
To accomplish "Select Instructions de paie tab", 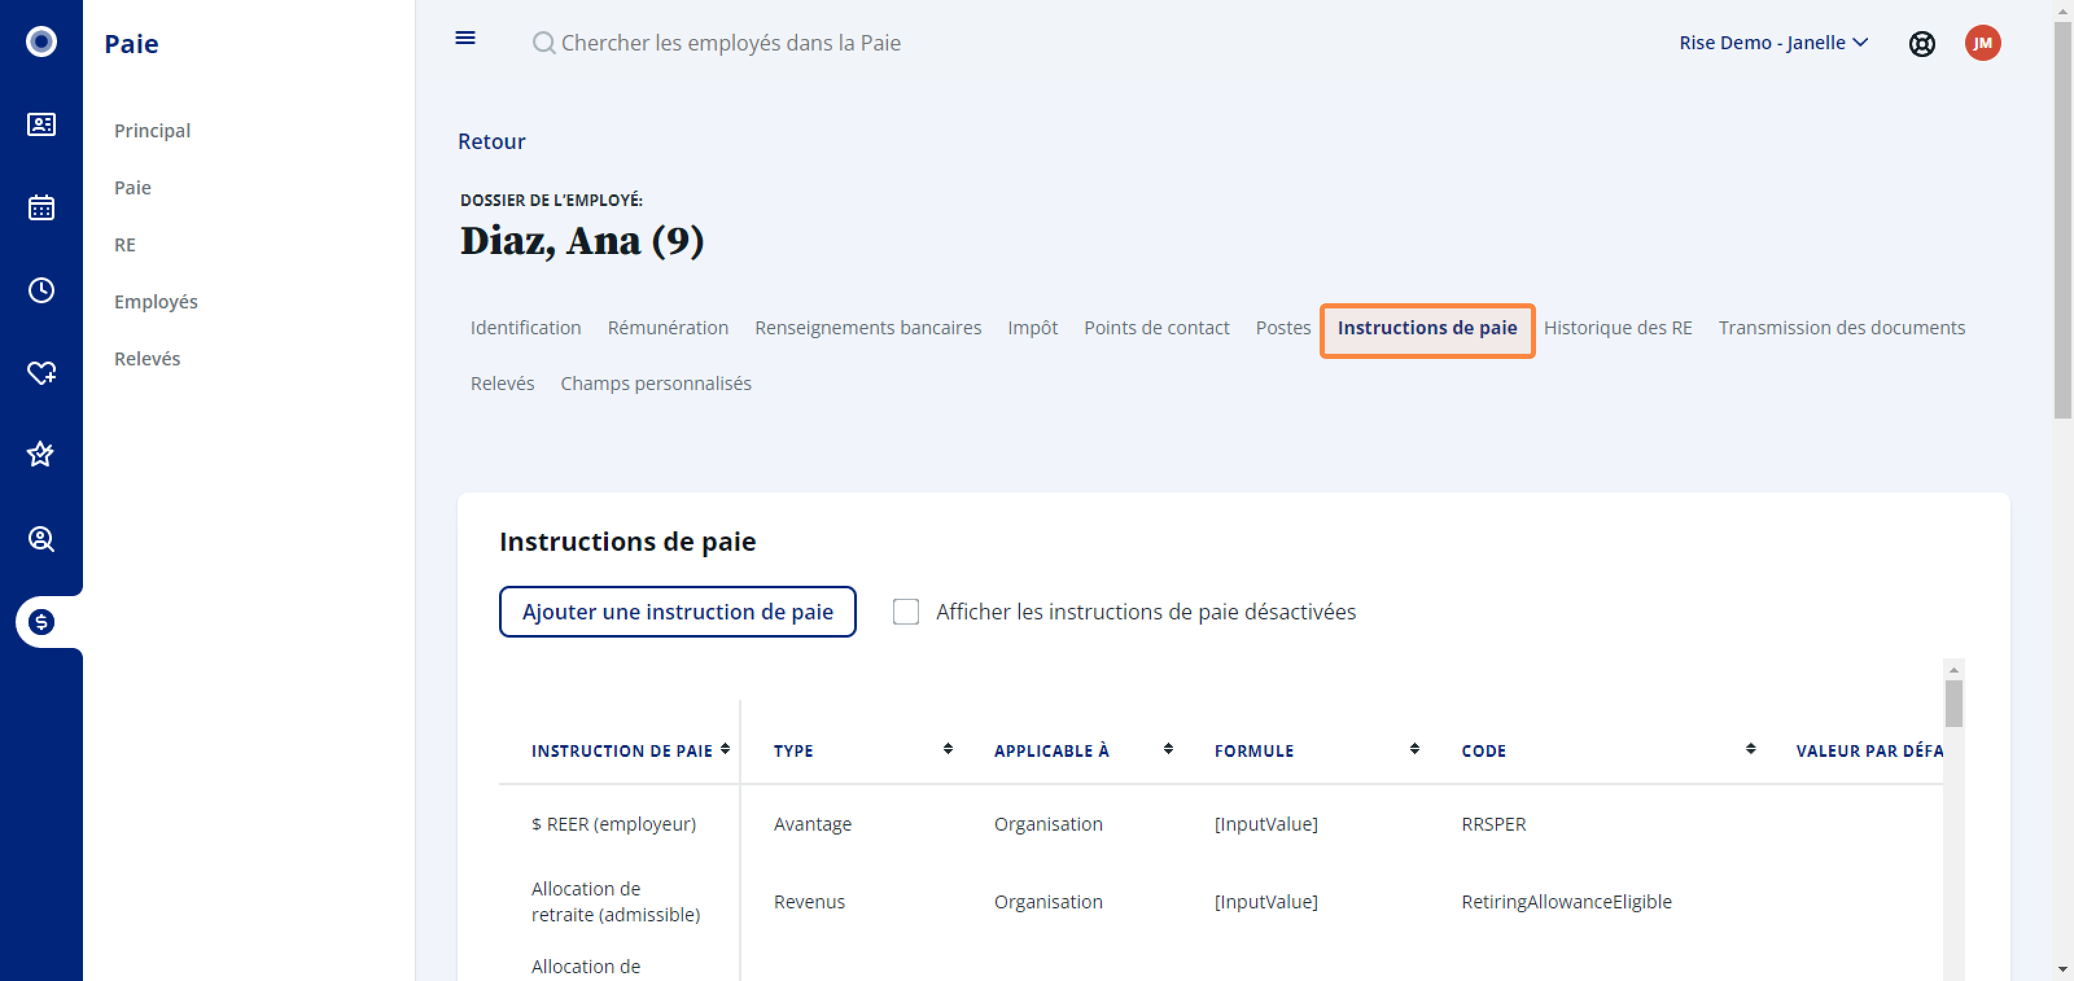I will tap(1427, 330).
